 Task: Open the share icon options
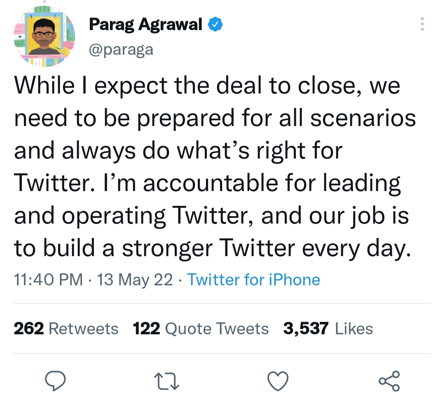click(x=389, y=381)
